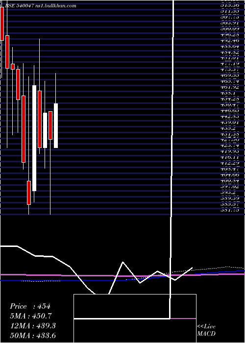The height and width of the screenshot is (343, 245).
Task: Click the Price : 454 readout
Action: point(30,306)
